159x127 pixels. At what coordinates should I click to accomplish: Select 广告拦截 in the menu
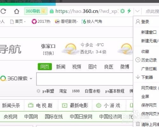click(x=149, y=69)
